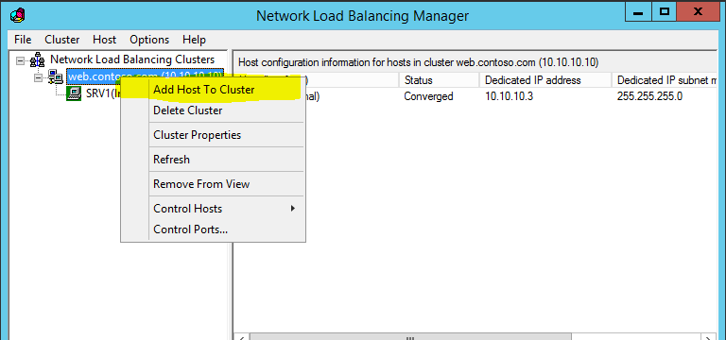Choose Add Host To Cluster
This screenshot has width=726, height=340.
coord(213,90)
